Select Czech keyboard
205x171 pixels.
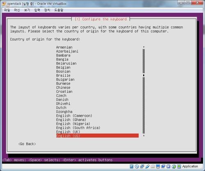pos(61,96)
